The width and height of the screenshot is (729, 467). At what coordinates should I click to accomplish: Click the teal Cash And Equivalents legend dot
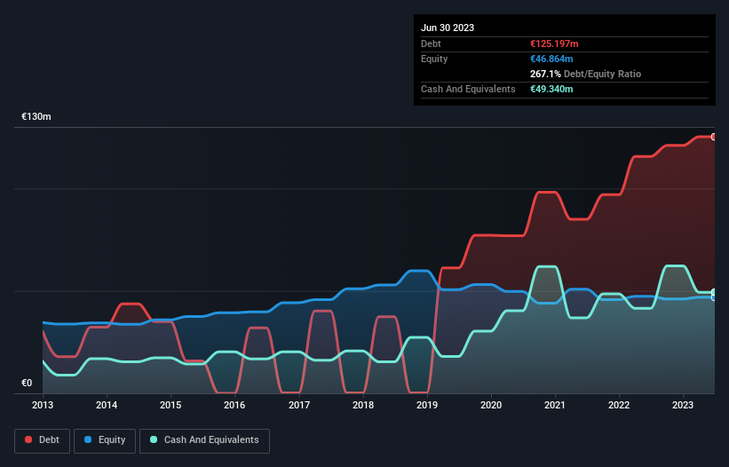pyautogui.click(x=154, y=439)
